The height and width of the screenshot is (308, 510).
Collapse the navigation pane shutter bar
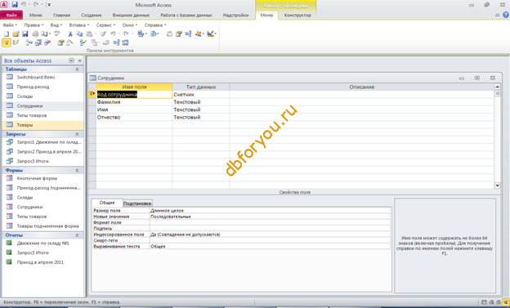pos(80,60)
